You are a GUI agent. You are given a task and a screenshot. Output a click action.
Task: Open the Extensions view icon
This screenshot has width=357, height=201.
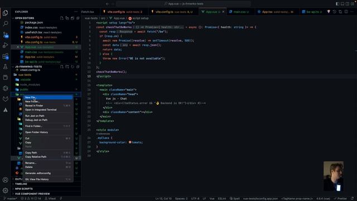[6, 56]
